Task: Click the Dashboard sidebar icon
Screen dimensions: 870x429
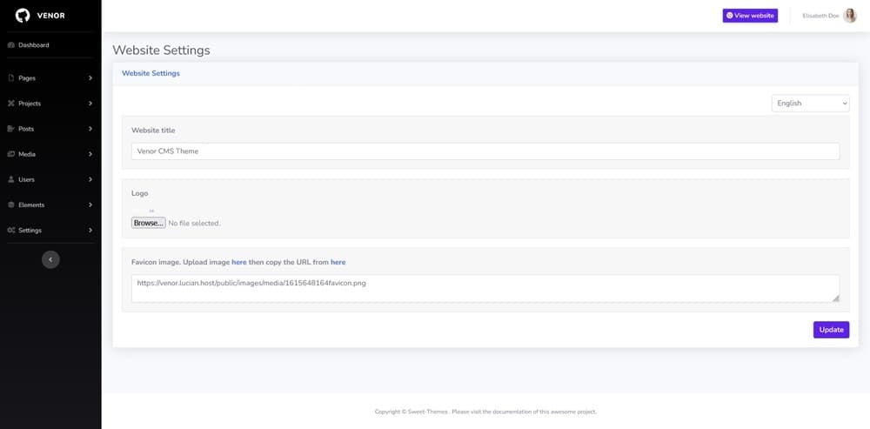Action: (x=10, y=45)
